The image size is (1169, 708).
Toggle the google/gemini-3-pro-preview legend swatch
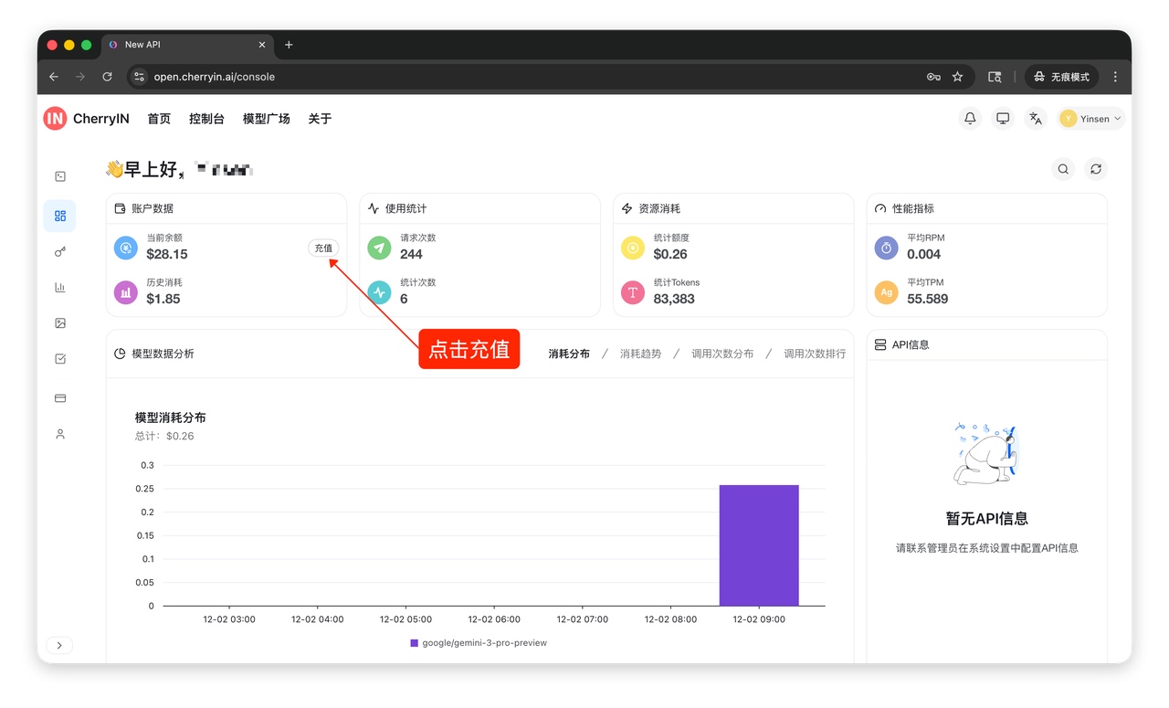point(415,643)
